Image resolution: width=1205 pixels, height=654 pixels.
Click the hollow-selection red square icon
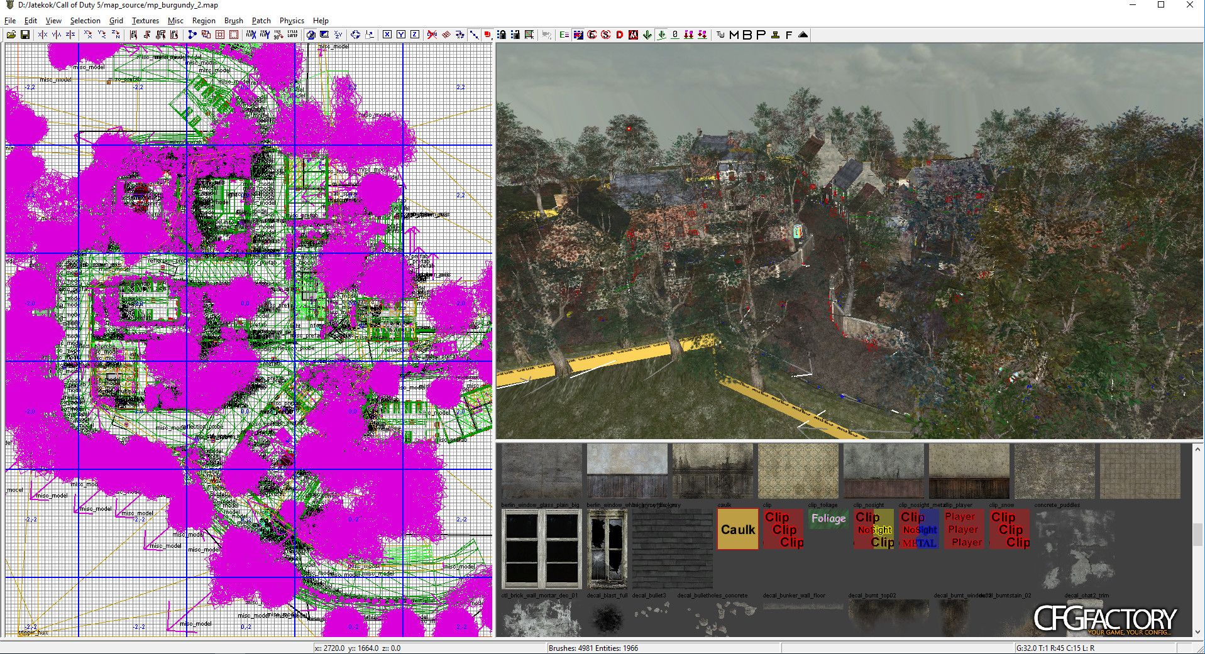click(220, 35)
